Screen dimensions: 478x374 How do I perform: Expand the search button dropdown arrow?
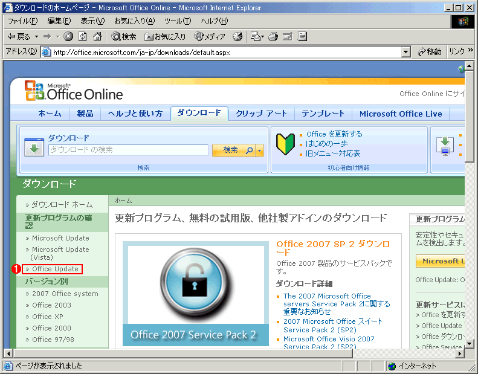point(260,150)
